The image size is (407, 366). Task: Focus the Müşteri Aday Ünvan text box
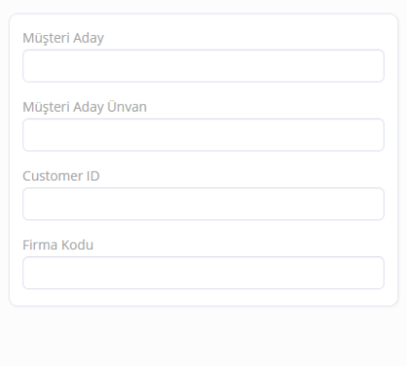pos(203,135)
